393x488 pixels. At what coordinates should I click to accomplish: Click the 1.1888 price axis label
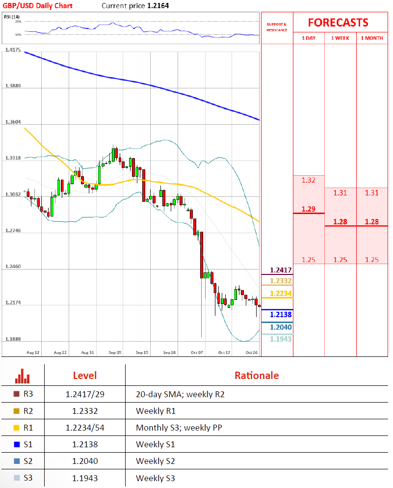click(13, 339)
